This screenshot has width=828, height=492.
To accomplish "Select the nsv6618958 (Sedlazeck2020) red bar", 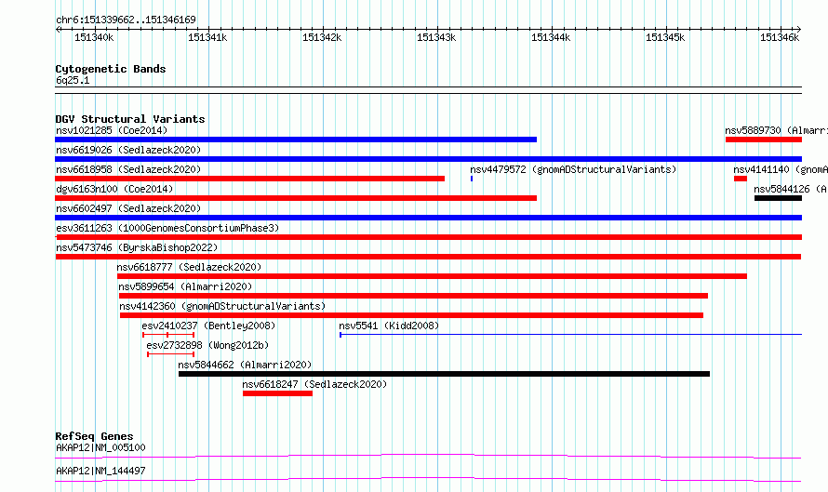I will point(249,179).
